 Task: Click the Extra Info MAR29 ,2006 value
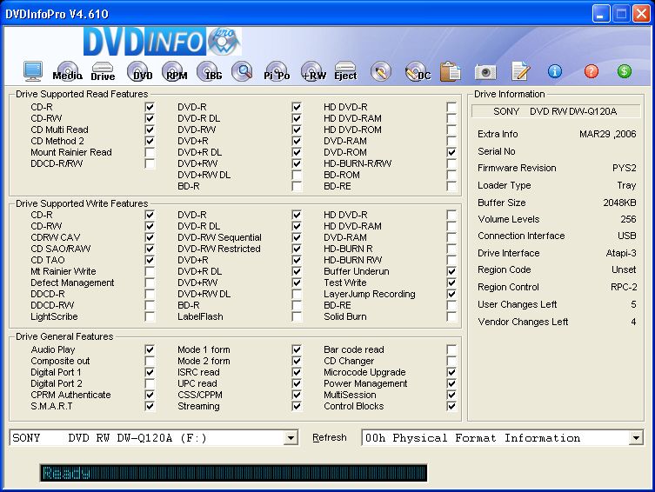point(608,135)
